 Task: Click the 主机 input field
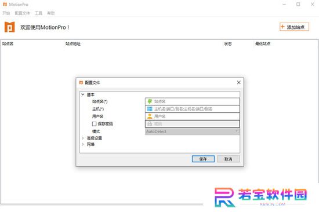[x=192, y=109]
